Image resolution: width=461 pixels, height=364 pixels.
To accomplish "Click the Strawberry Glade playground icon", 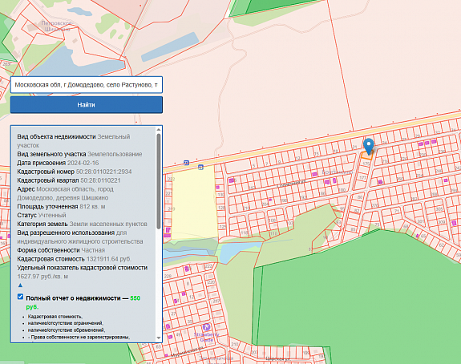I will (x=207, y=327).
